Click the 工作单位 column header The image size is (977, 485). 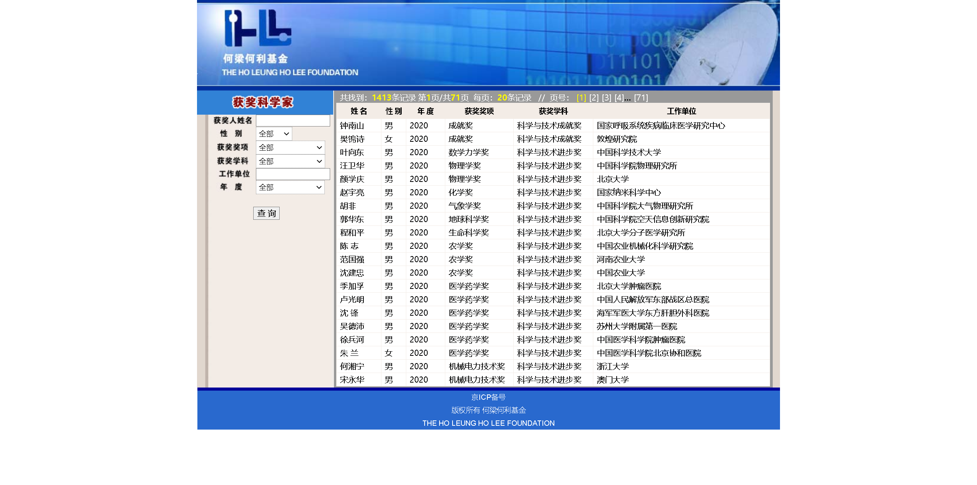681,111
